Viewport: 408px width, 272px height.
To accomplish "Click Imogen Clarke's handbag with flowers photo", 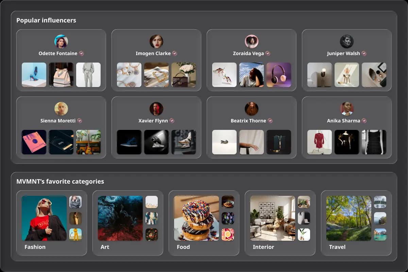I will (x=184, y=75).
